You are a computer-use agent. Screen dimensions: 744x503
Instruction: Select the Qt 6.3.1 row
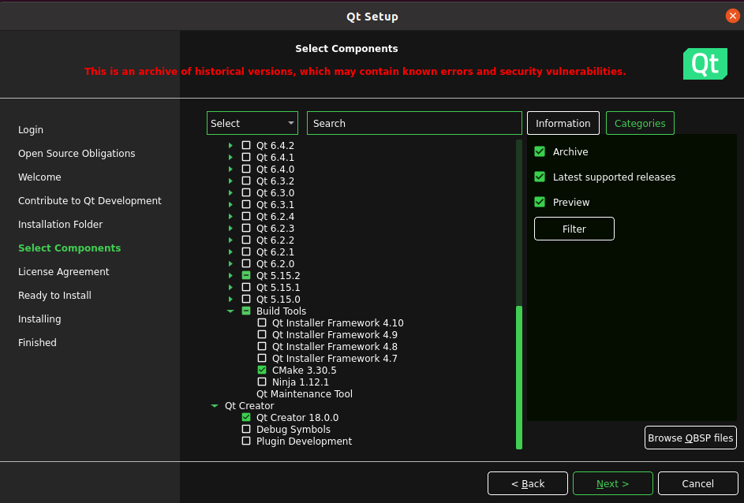(x=275, y=205)
